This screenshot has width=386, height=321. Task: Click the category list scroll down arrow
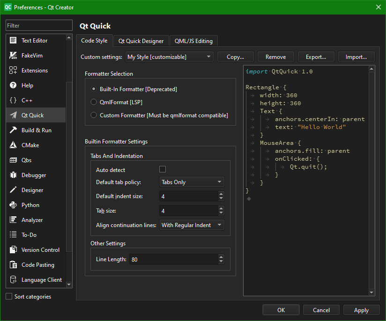69,285
